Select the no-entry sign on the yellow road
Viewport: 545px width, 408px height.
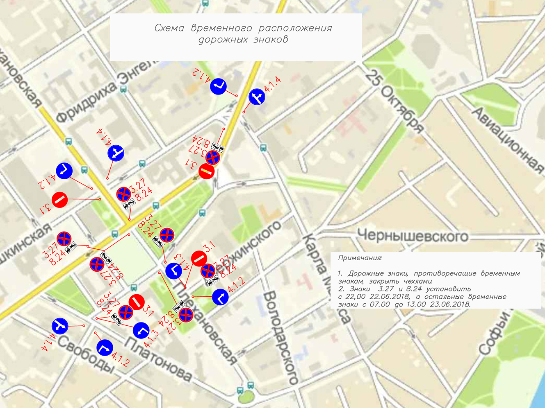pos(206,171)
